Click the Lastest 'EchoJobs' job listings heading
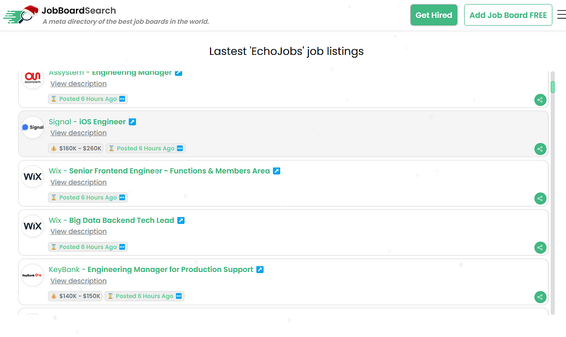Image resolution: width=566 pixels, height=337 pixels. 286,51
